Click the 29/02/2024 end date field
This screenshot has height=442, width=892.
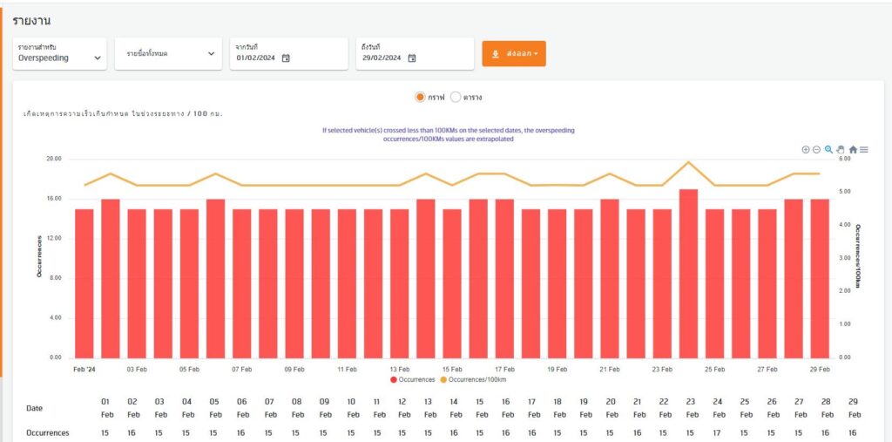(x=383, y=58)
